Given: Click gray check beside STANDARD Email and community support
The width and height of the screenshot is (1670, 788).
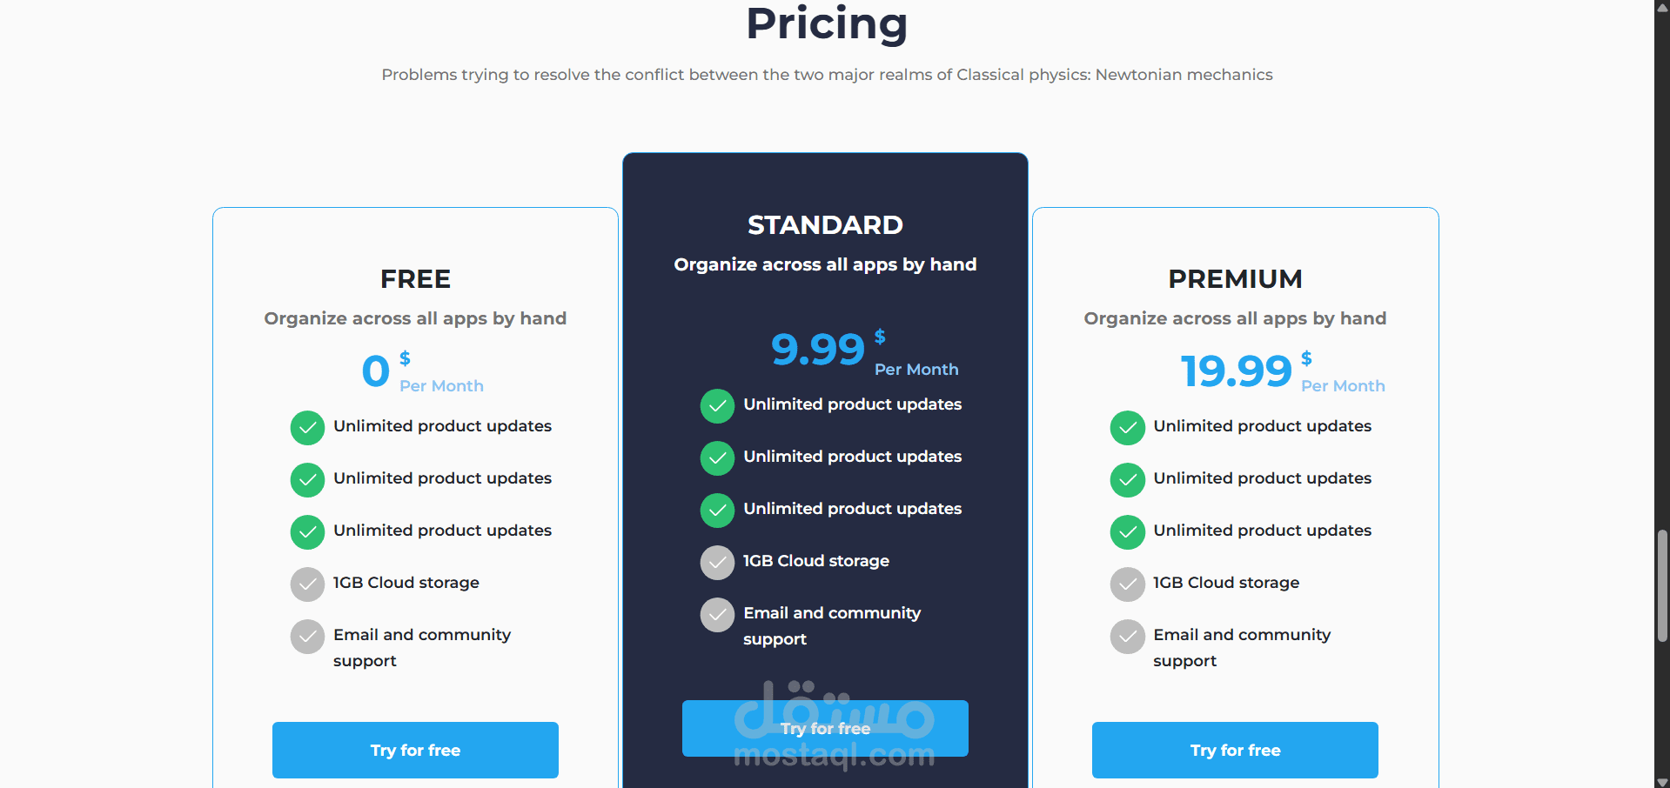Looking at the screenshot, I should [717, 614].
